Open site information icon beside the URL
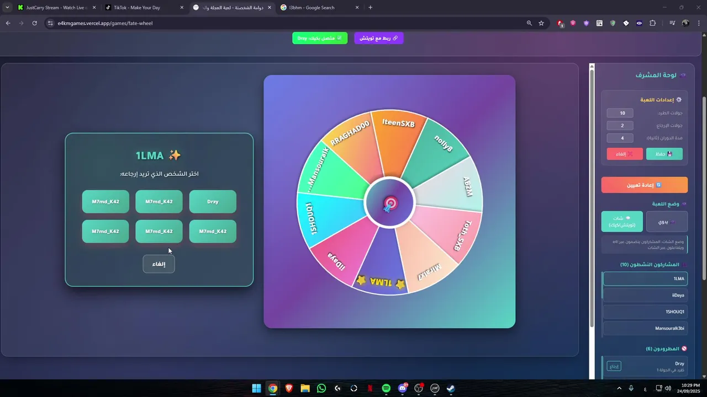 50,23
